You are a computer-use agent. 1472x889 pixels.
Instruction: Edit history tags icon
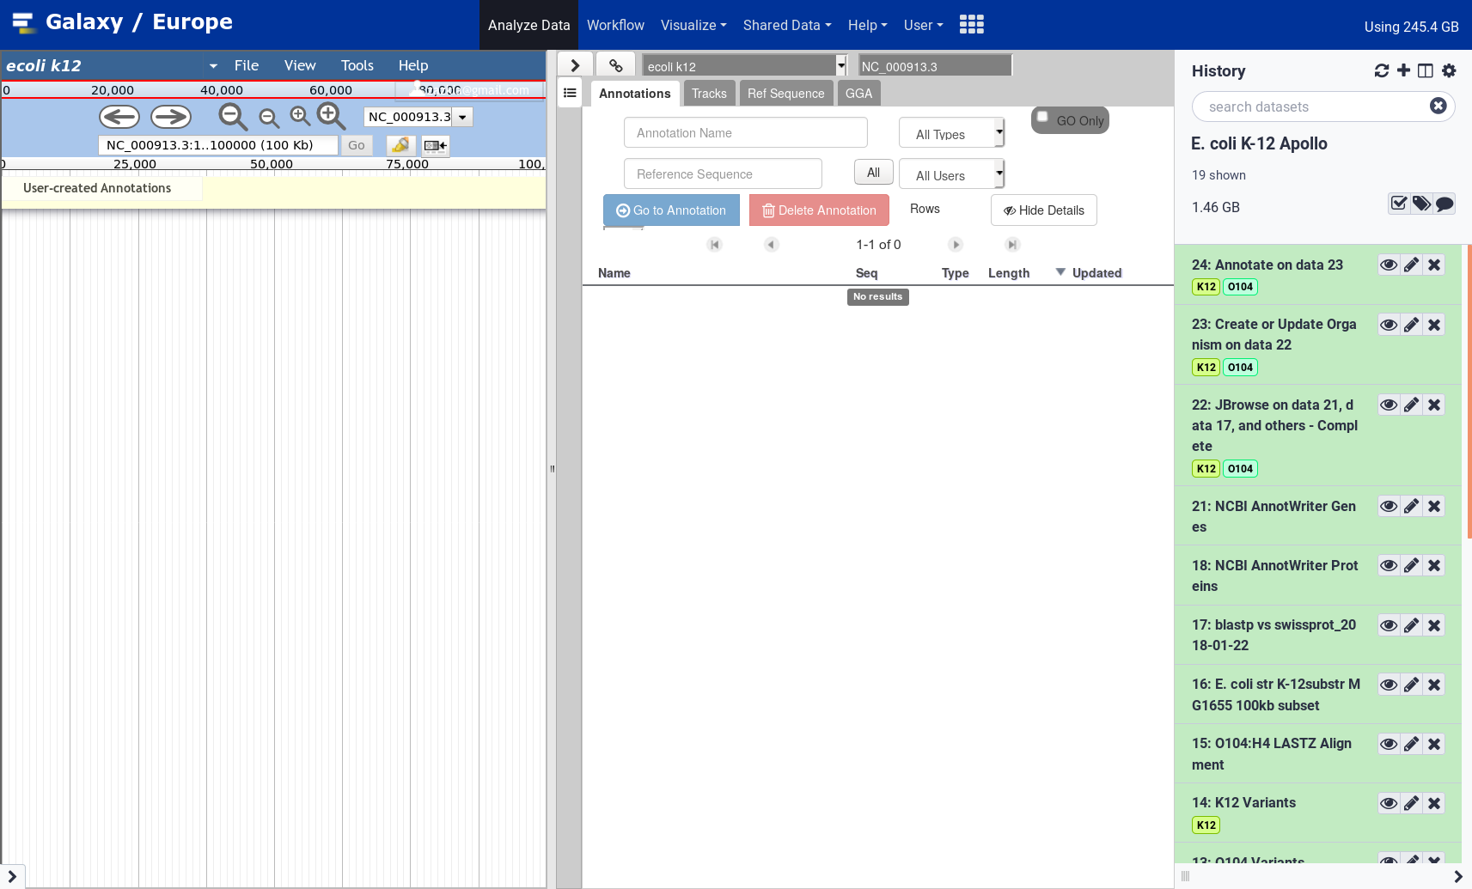(1422, 204)
